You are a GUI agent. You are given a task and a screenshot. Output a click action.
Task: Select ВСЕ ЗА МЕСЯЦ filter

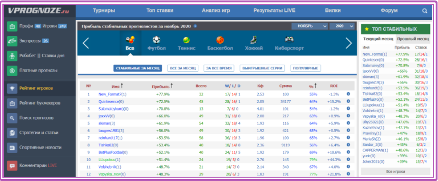pyautogui.click(x=183, y=68)
